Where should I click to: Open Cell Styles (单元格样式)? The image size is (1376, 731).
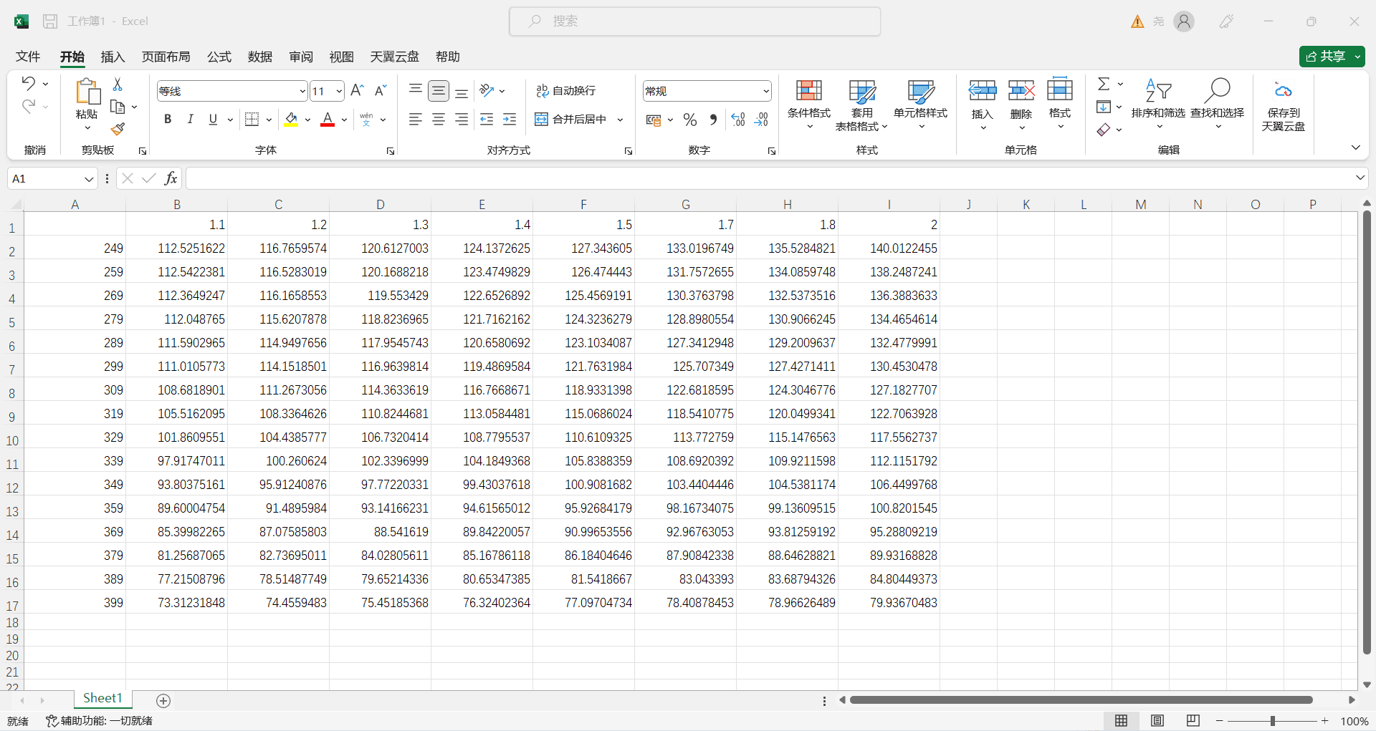tap(921, 105)
